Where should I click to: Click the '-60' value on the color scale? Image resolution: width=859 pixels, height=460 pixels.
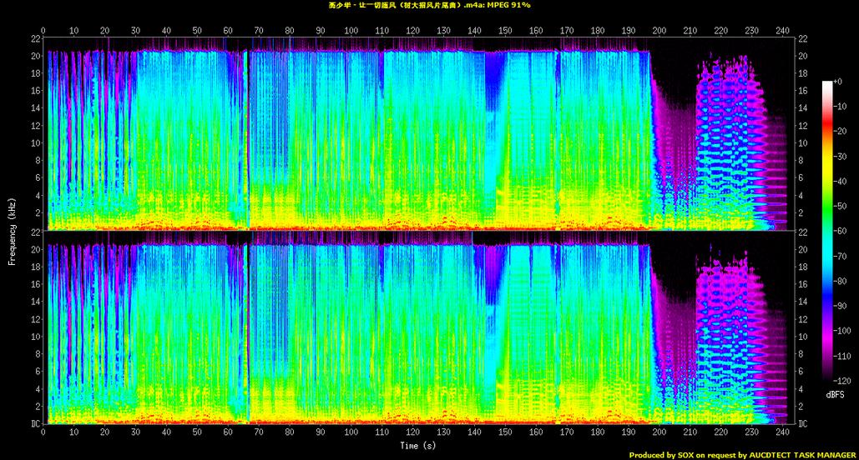840,231
